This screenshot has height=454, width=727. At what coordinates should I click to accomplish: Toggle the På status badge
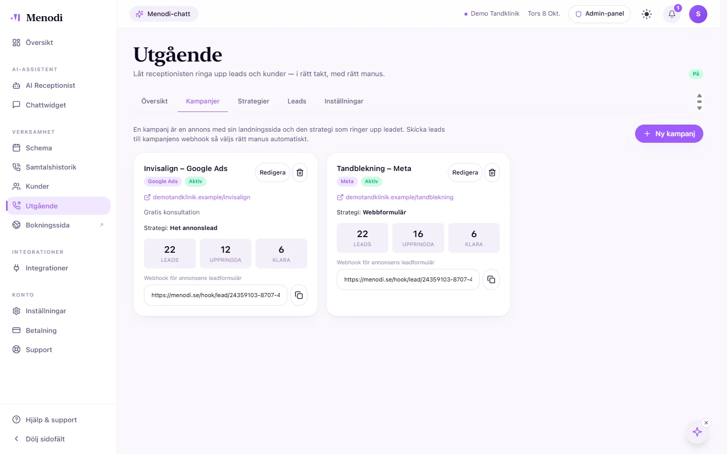(x=696, y=74)
